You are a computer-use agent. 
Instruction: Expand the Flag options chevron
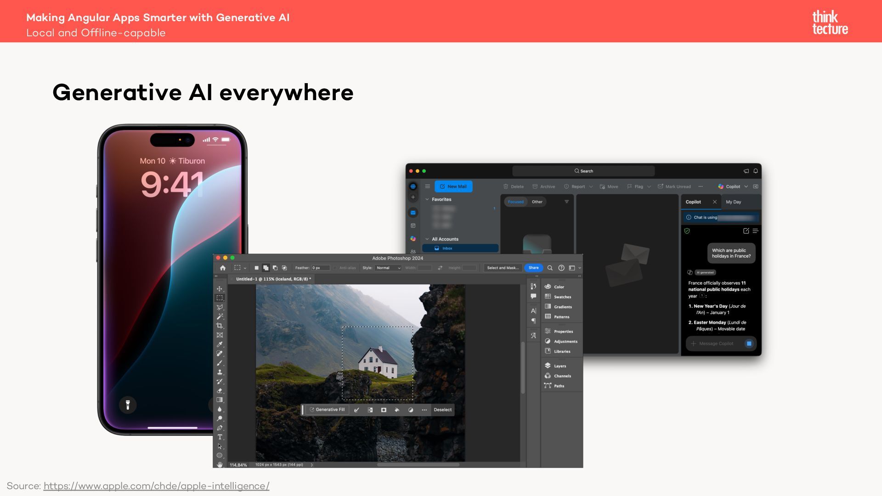(649, 186)
